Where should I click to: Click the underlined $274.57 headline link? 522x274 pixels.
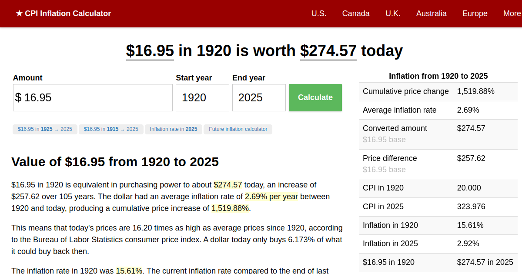click(328, 51)
